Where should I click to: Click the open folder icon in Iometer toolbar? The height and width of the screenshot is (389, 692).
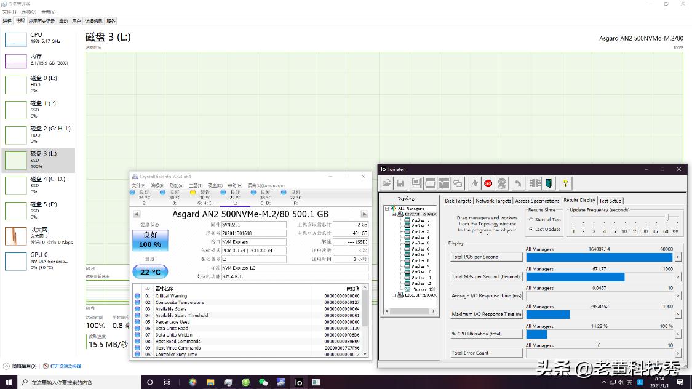click(386, 183)
